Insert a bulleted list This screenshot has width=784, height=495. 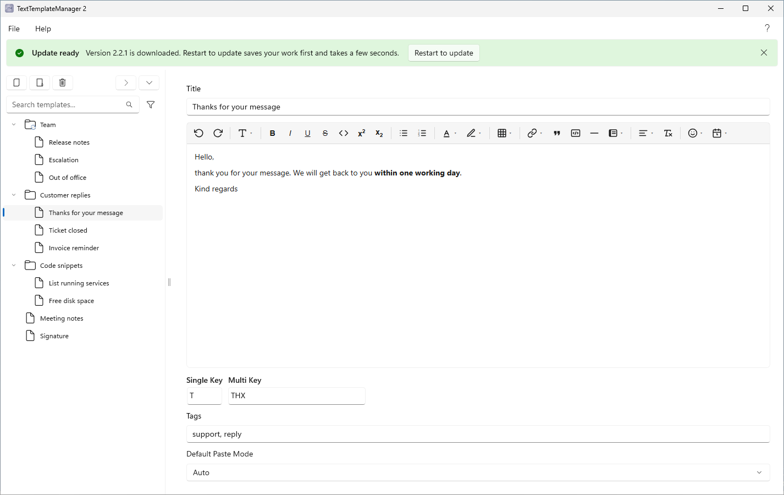point(404,133)
